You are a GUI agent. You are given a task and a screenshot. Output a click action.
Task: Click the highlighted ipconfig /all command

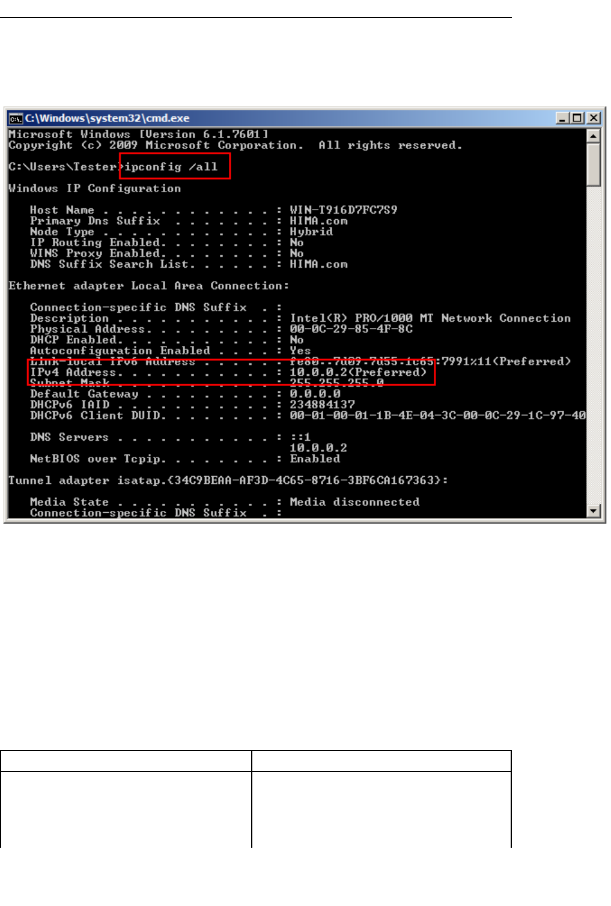[x=171, y=167]
